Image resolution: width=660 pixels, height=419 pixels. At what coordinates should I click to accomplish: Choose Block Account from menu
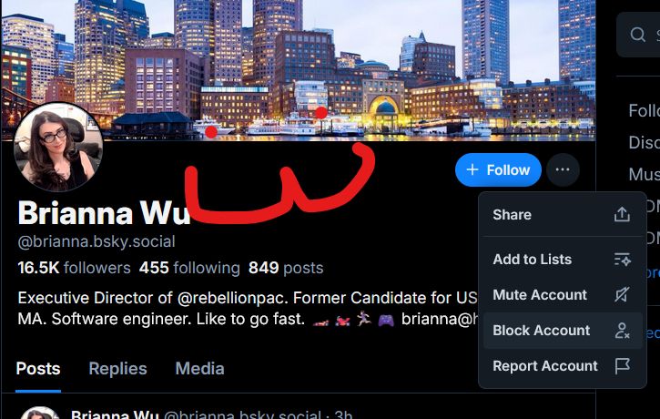[562, 331]
